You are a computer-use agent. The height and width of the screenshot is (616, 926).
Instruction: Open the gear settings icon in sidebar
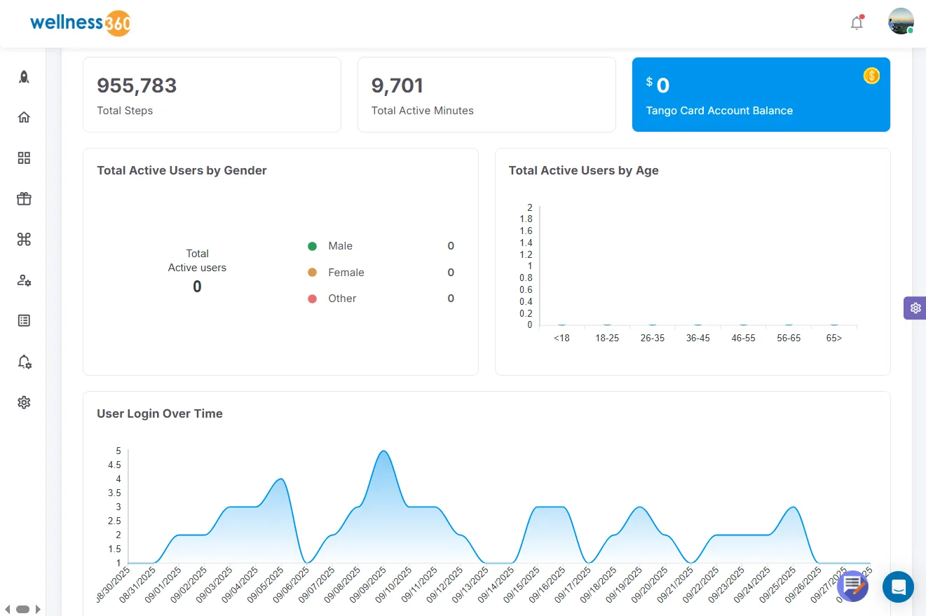(24, 402)
